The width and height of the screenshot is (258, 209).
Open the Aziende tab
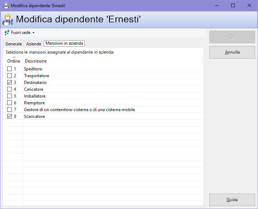coord(34,44)
